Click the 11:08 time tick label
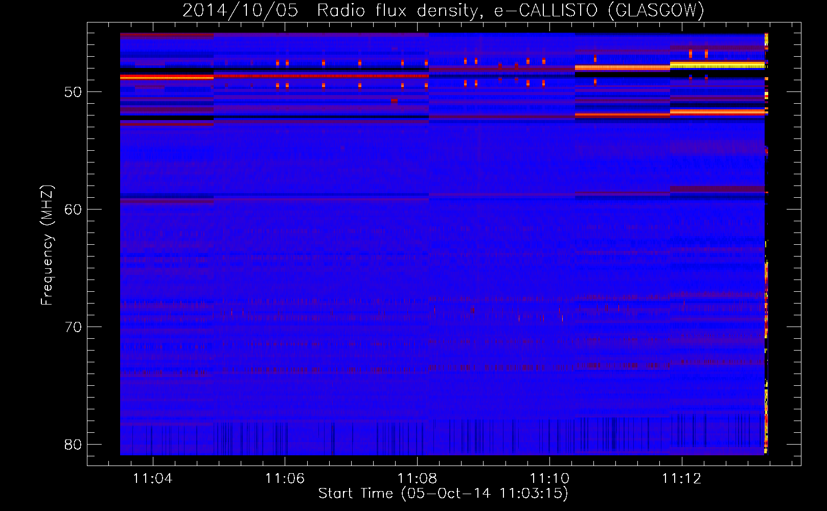This screenshot has height=511, width=827. [417, 478]
